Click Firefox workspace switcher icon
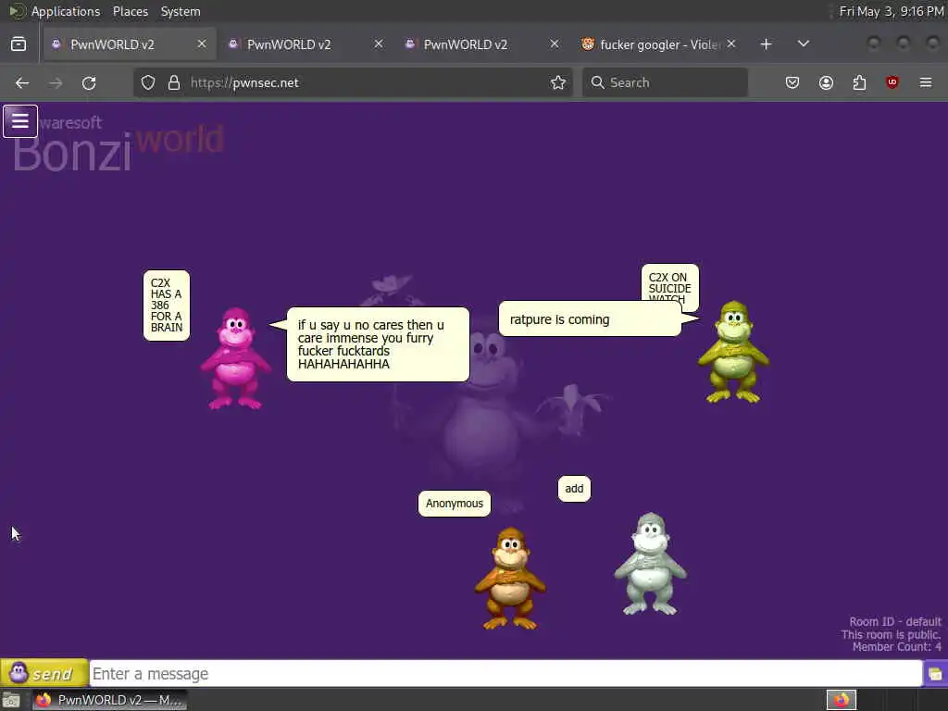 click(842, 700)
